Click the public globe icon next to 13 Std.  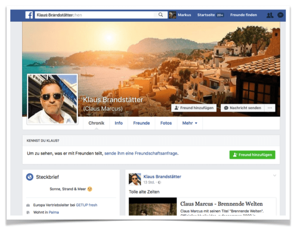160,182
